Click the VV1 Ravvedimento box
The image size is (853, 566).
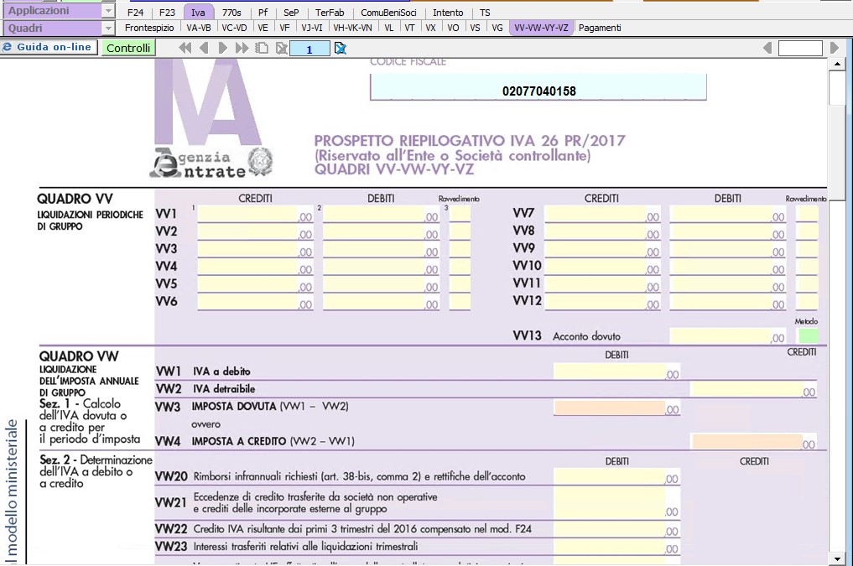[x=460, y=214]
